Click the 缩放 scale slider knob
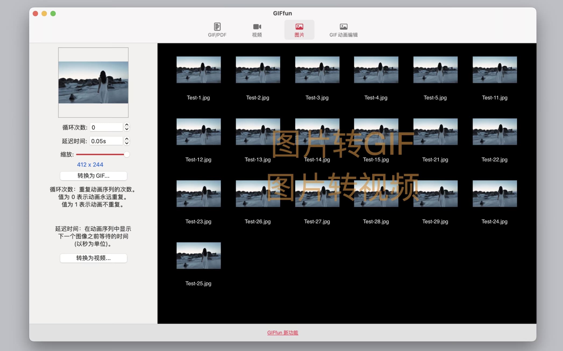 (126, 155)
